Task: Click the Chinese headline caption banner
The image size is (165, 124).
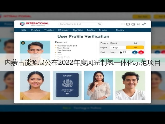Action: (82, 63)
